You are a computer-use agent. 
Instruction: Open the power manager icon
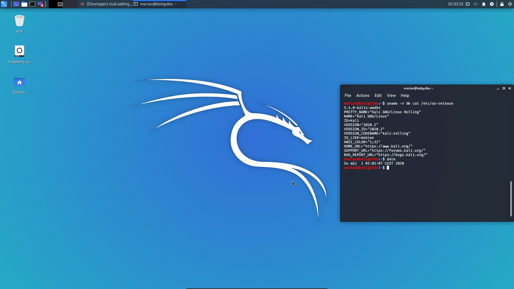point(492,4)
